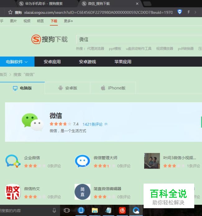Open the 明医 search category

click(40, 21)
